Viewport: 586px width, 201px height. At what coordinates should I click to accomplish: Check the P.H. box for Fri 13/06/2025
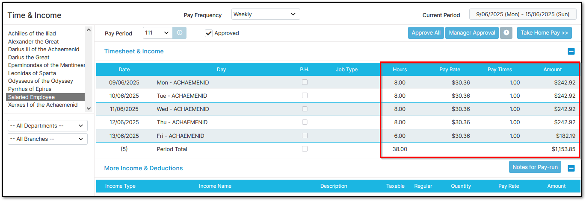305,136
